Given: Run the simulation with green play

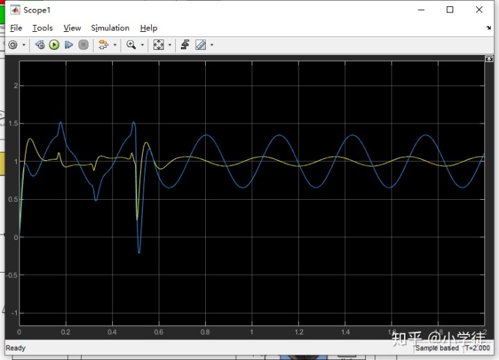Looking at the screenshot, I should pos(54,45).
